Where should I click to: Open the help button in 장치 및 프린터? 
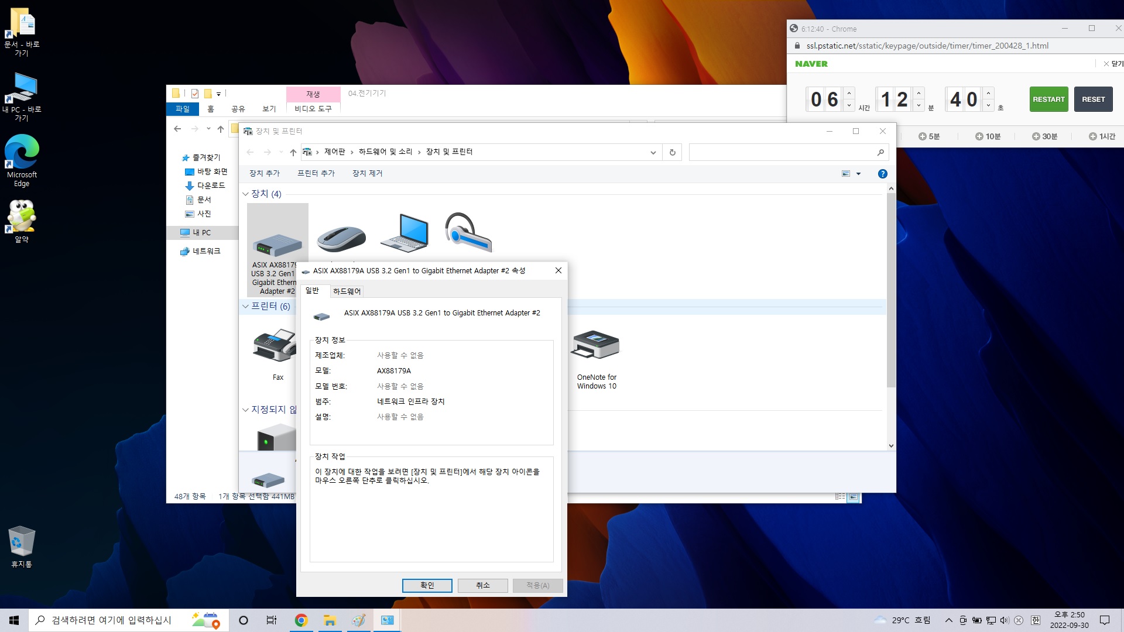[x=882, y=174]
